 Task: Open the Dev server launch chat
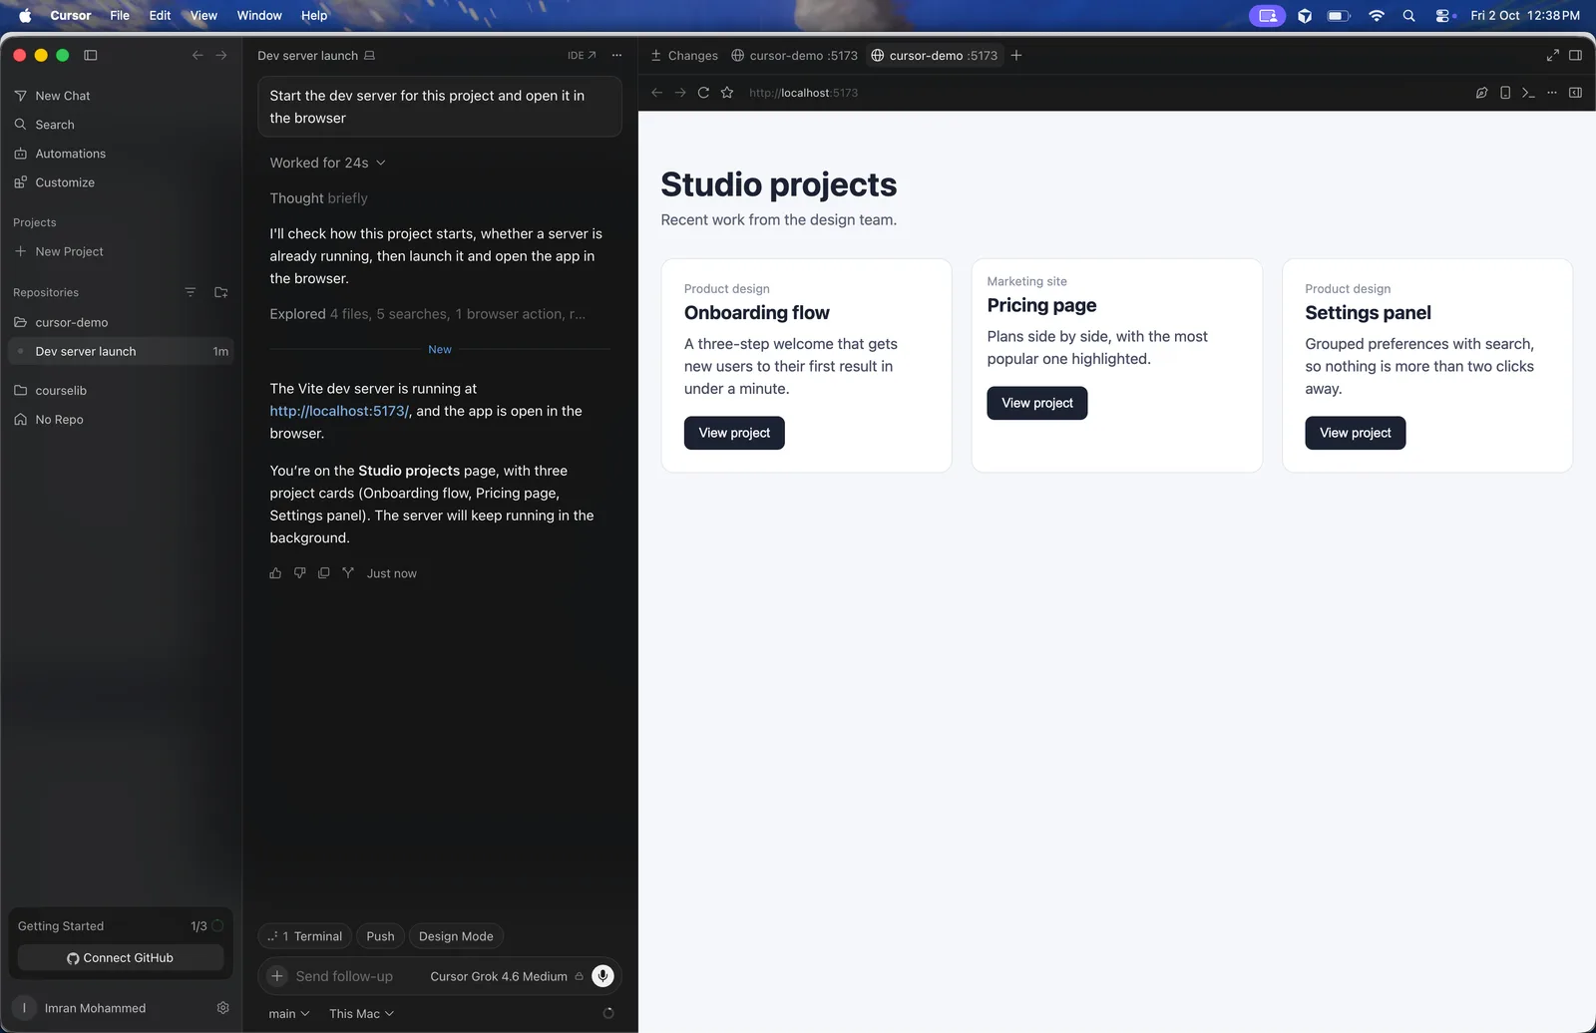[x=119, y=351]
